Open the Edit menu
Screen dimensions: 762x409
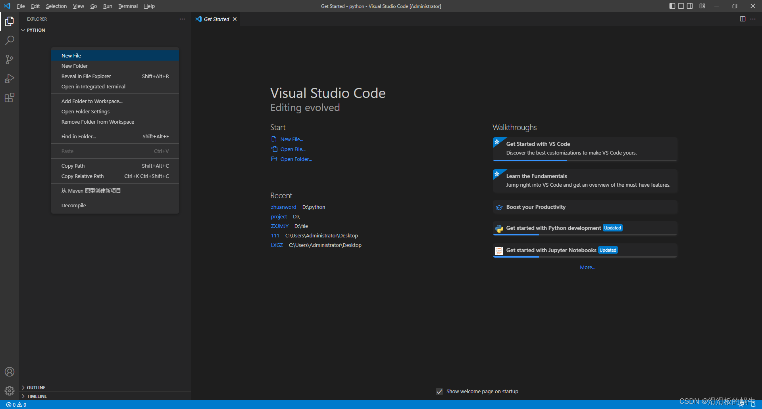(x=35, y=6)
